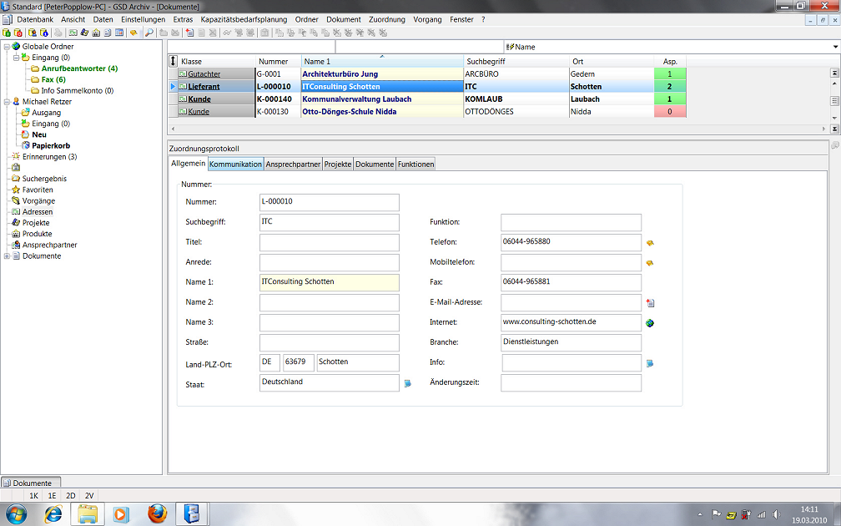Collapse the Globale Ordner tree node
This screenshot has width=841, height=526.
coord(7,47)
